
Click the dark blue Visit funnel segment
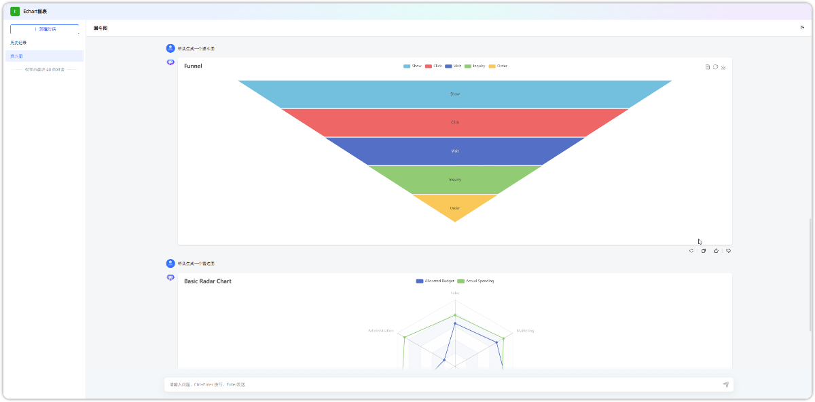pyautogui.click(x=455, y=151)
